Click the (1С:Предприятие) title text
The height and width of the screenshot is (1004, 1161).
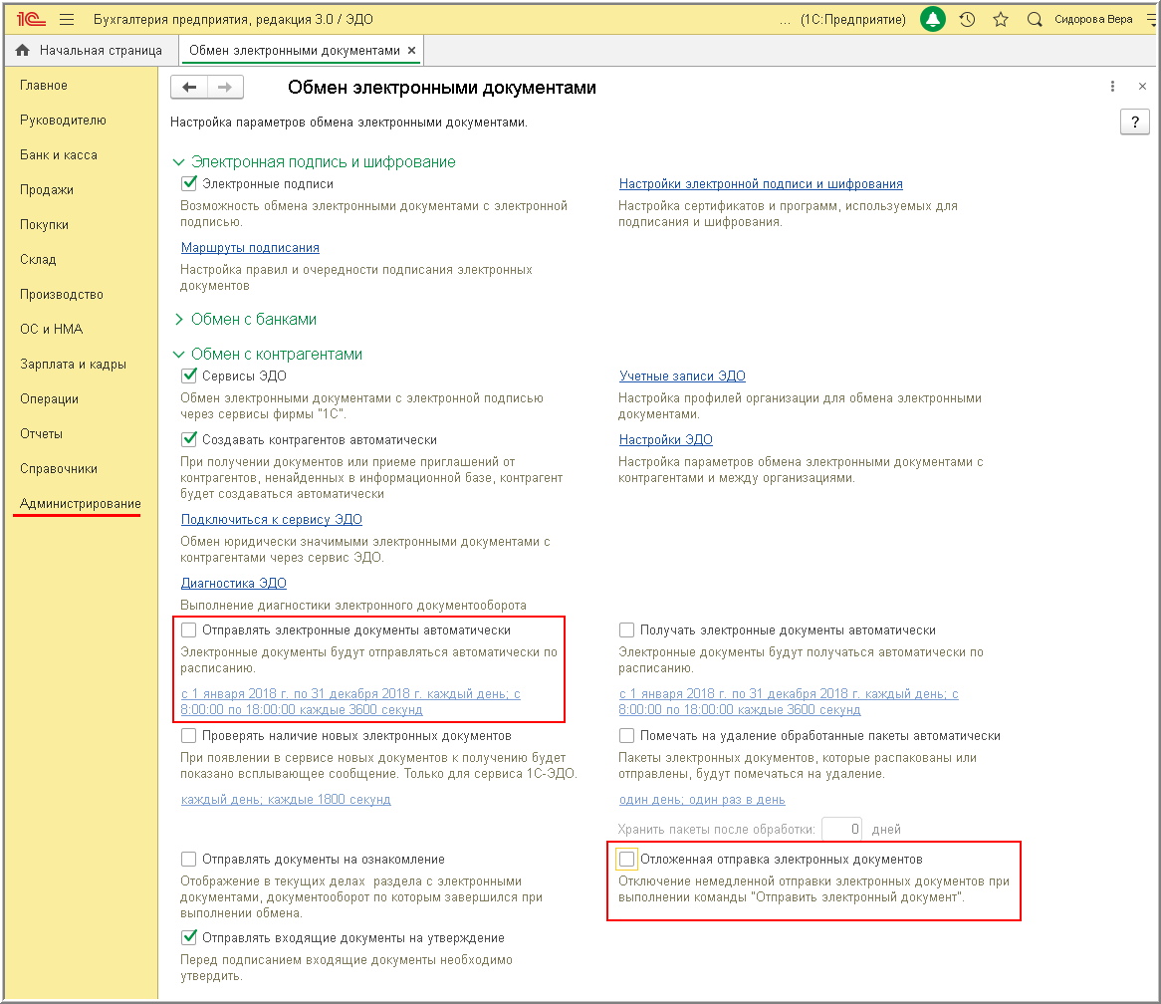(853, 20)
